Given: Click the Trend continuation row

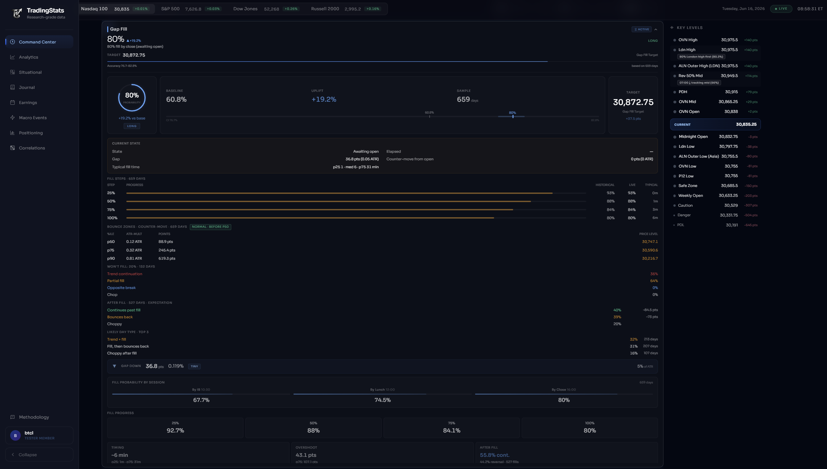Looking at the screenshot, I should [382, 274].
